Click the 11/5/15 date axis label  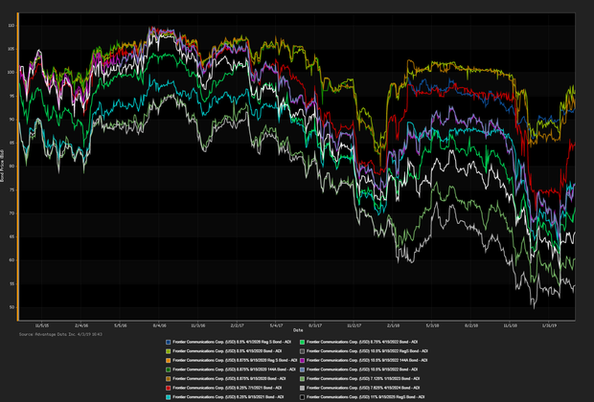pos(42,325)
